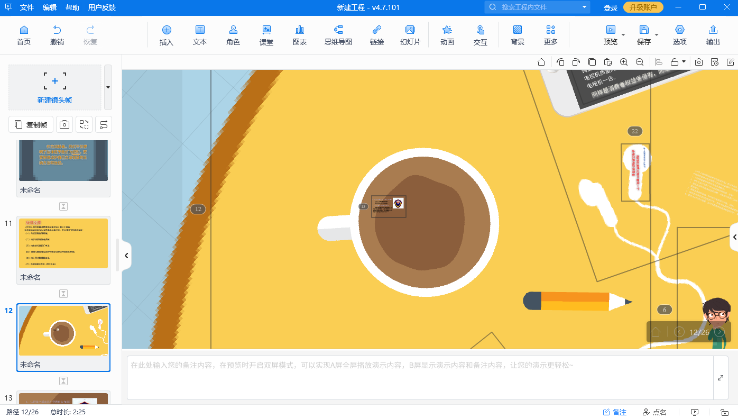Screen dimensions: 738x418
Task: Click the camera icon beside 复制帧
Action: click(64, 124)
